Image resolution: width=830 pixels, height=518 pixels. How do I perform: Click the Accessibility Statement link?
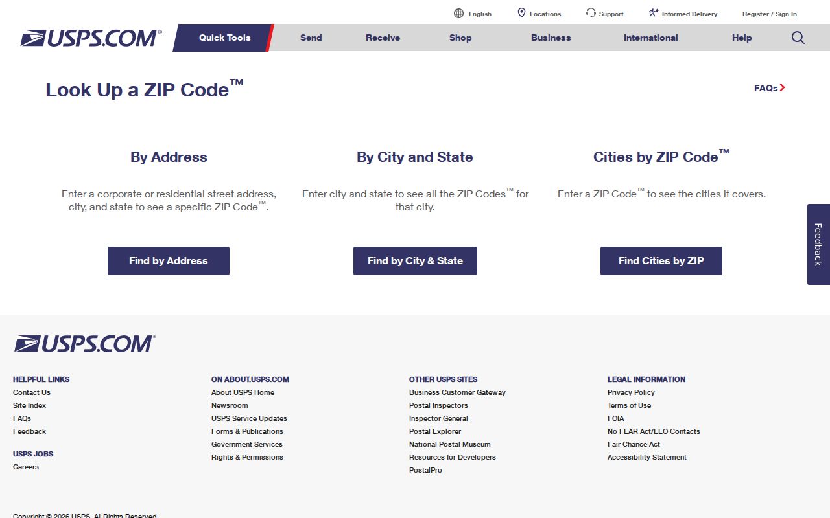647,457
